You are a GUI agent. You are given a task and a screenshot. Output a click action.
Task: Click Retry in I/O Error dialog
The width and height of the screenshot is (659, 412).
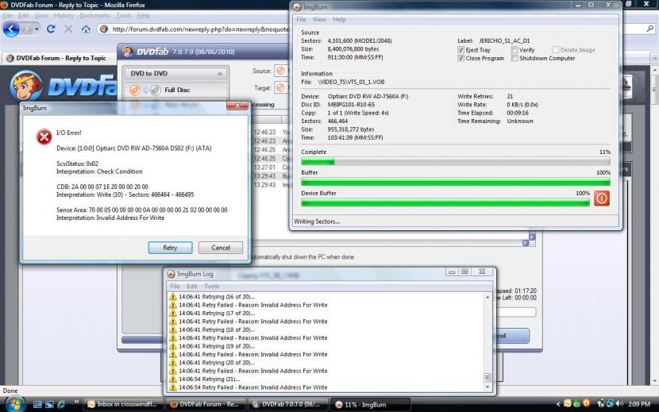tap(170, 248)
